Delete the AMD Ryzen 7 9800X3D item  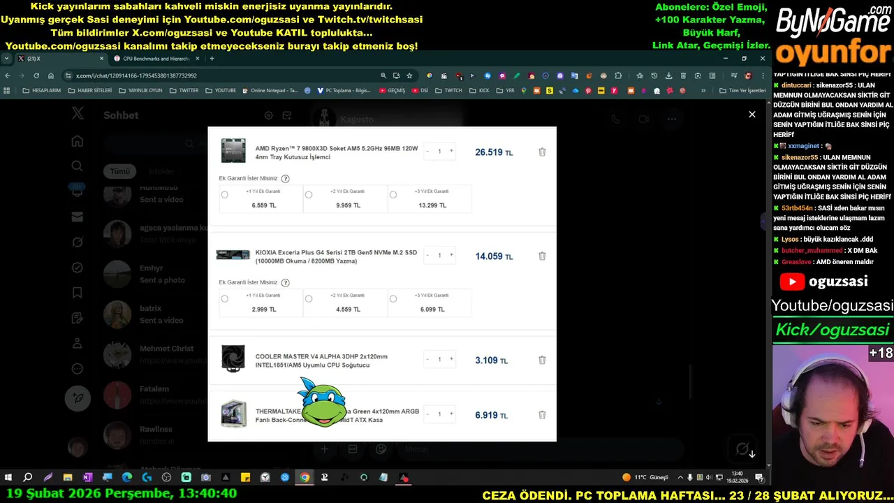(x=542, y=152)
